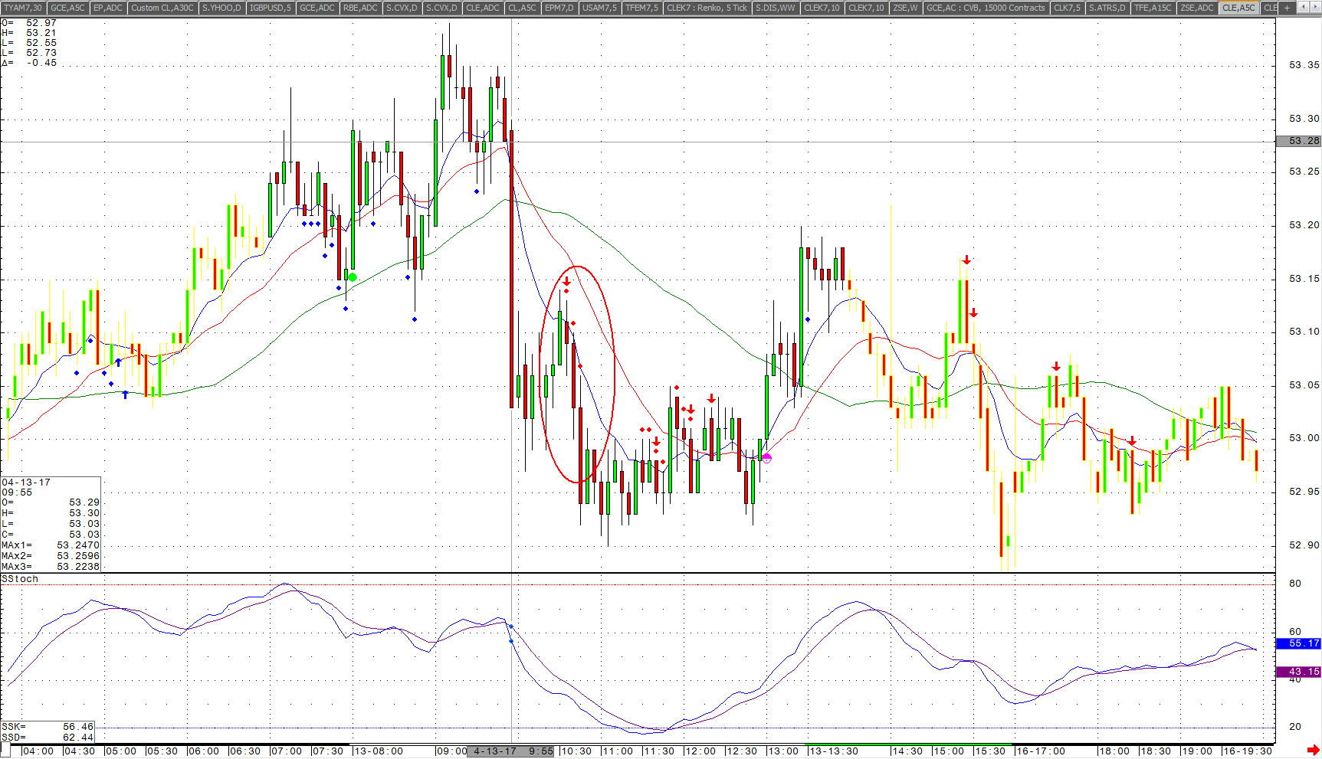This screenshot has height=759, width=1322.
Task: Select the CLK7,5 tab
Action: point(1067,8)
